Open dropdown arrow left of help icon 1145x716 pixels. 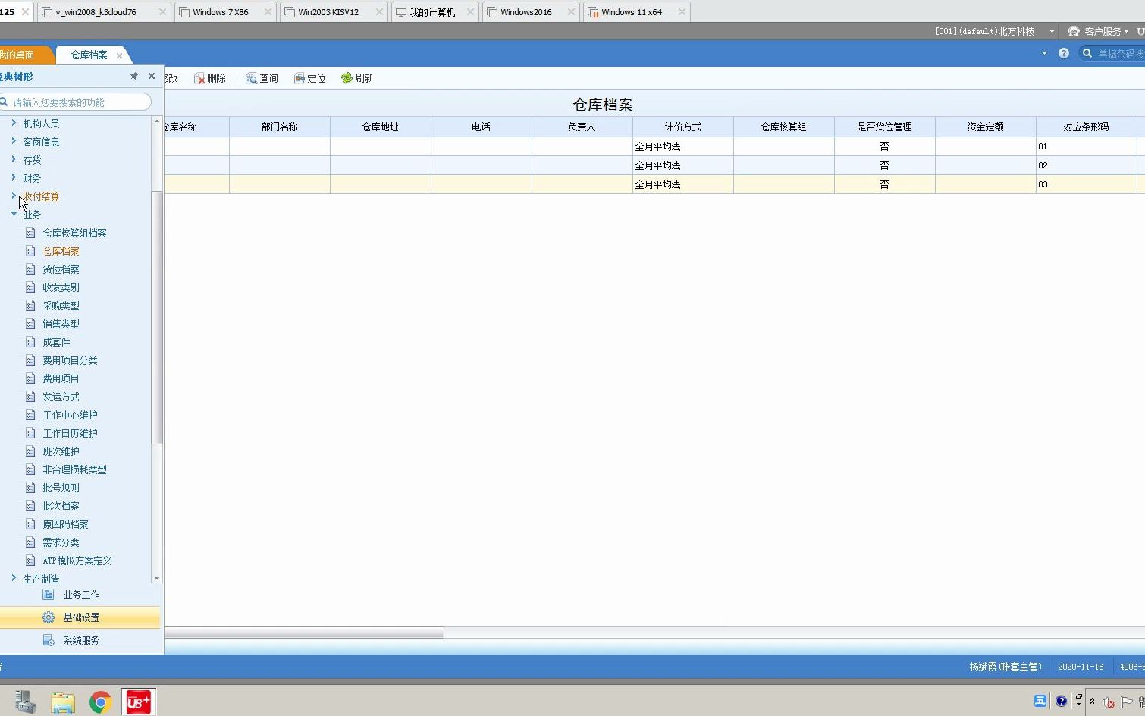(x=1044, y=53)
